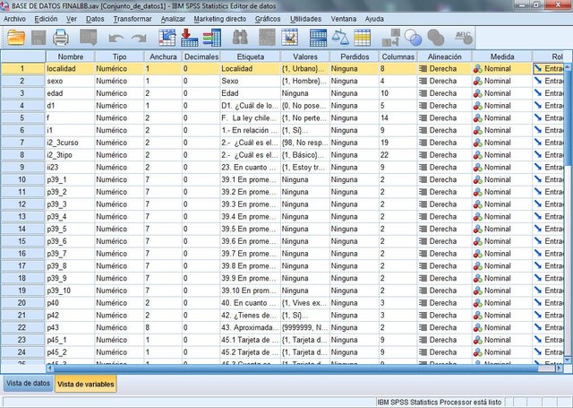Select row number 1 header
Screen dimensions: 573x408
tap(22, 69)
